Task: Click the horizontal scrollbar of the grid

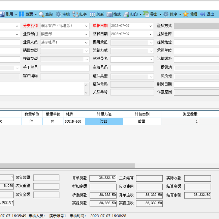Action: (x=67, y=165)
